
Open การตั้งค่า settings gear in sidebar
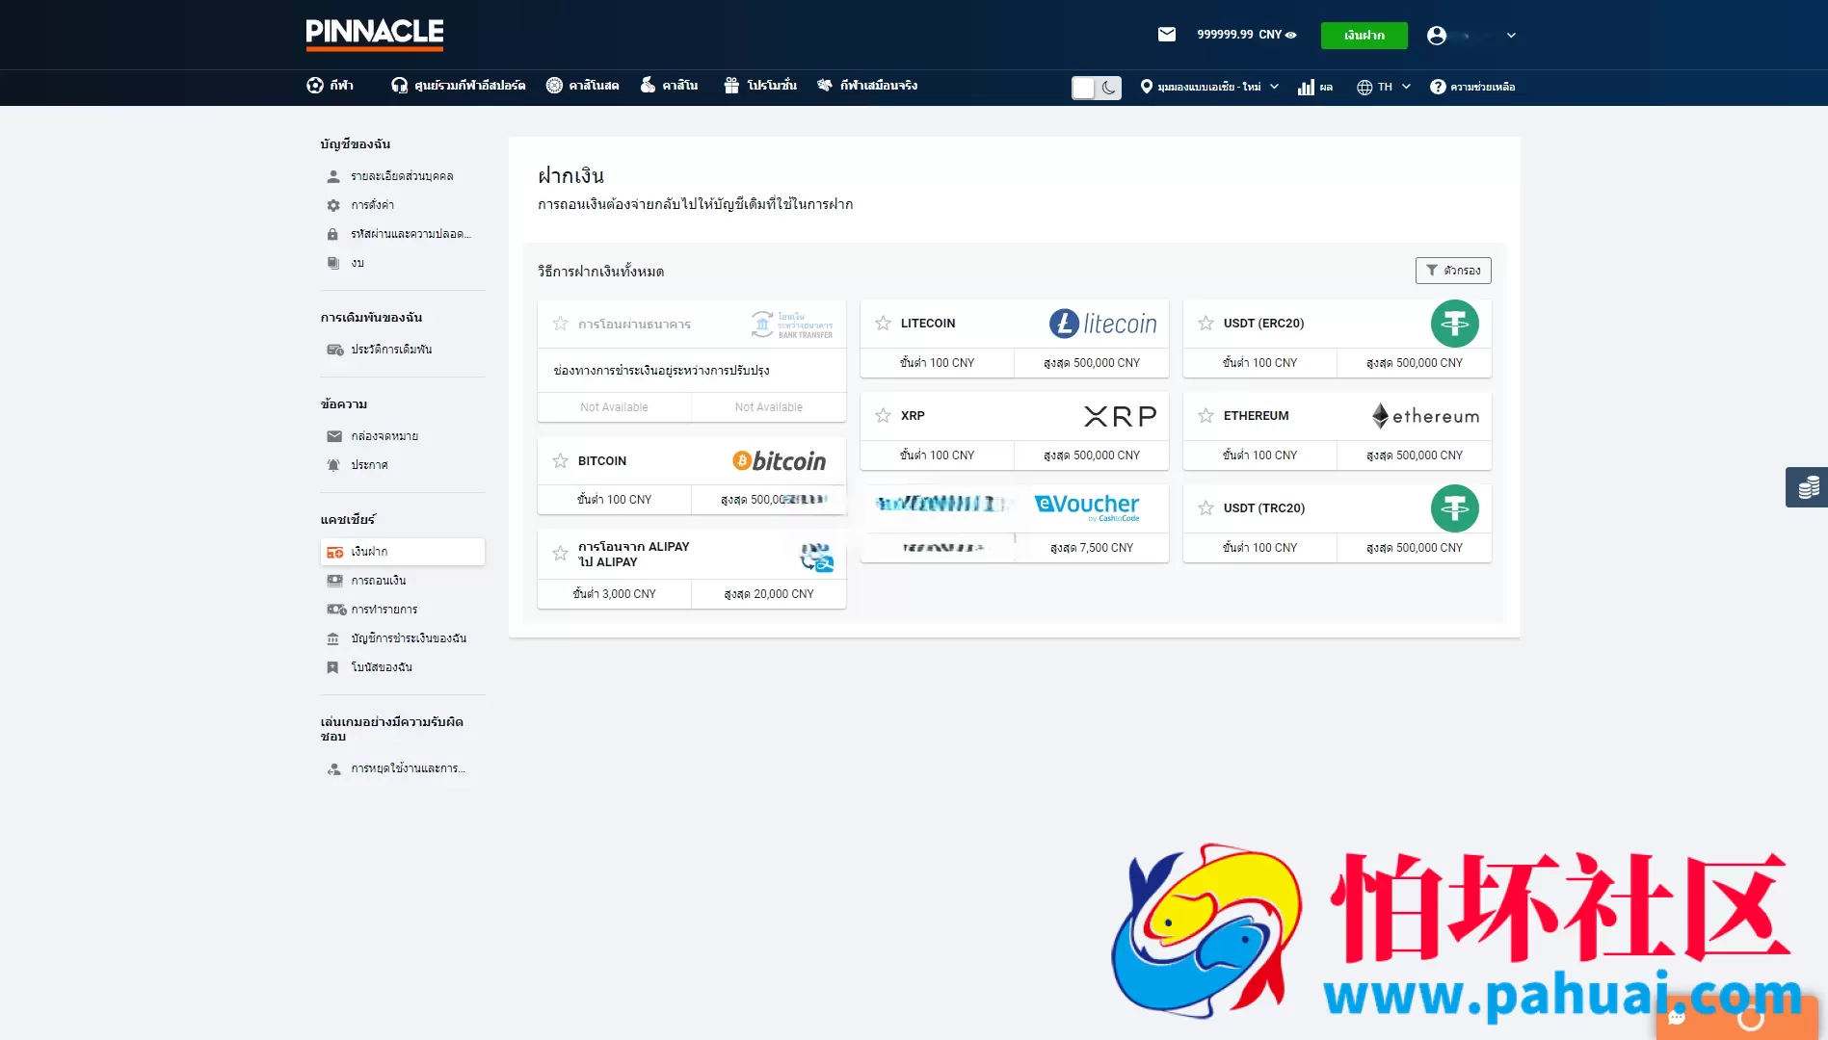point(360,205)
